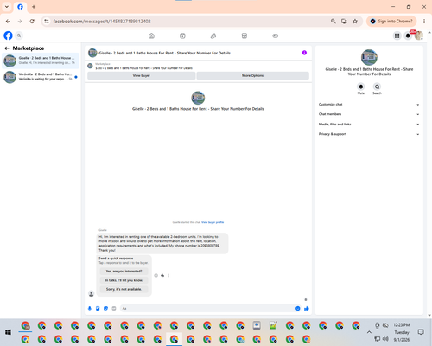
Task: Open a new browser tab
Action: 34,7
